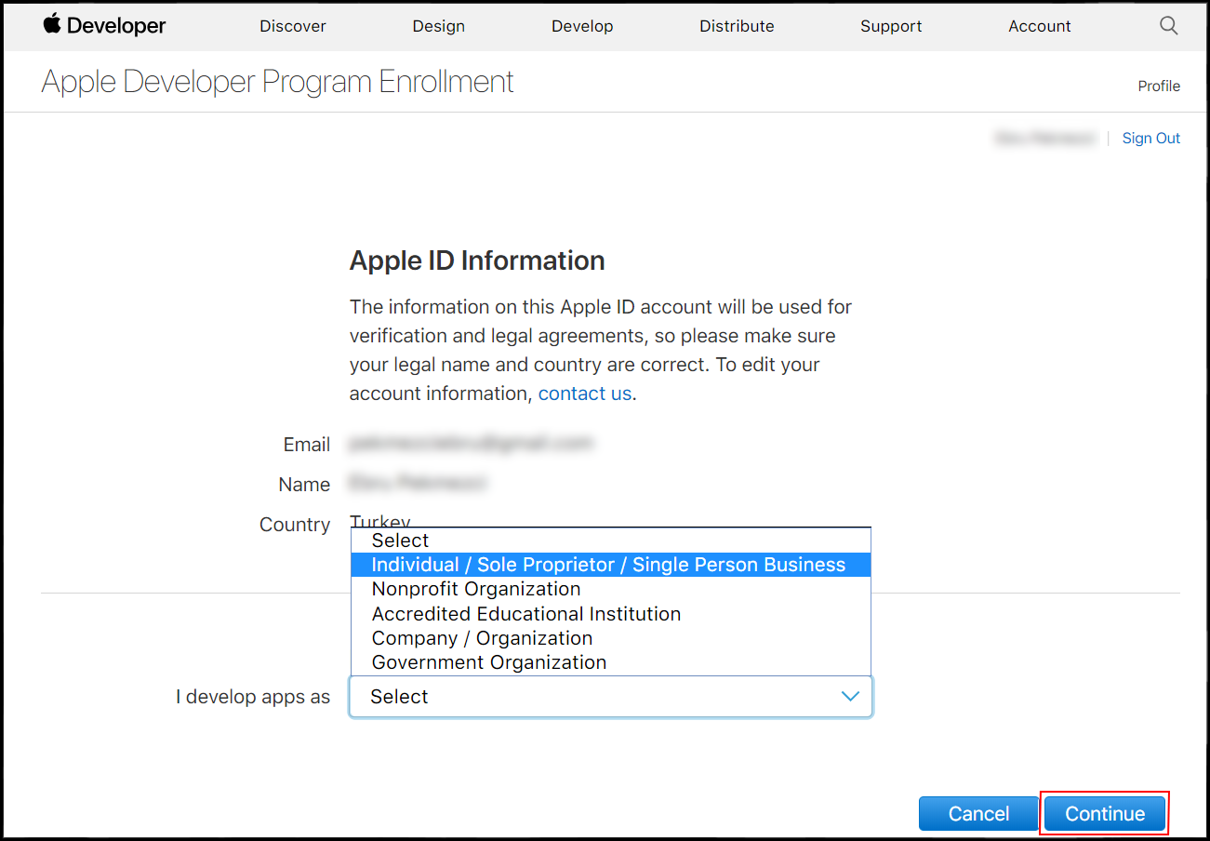Open the Design menu
The width and height of the screenshot is (1210, 841).
click(x=439, y=26)
